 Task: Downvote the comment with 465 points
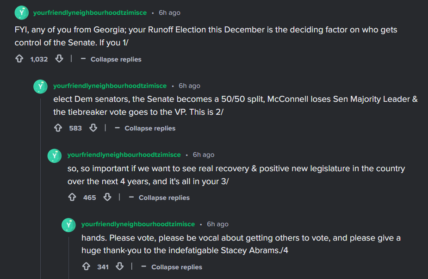click(107, 197)
